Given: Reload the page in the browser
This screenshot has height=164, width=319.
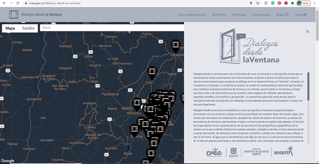Looking at the screenshot, I should [18, 3].
